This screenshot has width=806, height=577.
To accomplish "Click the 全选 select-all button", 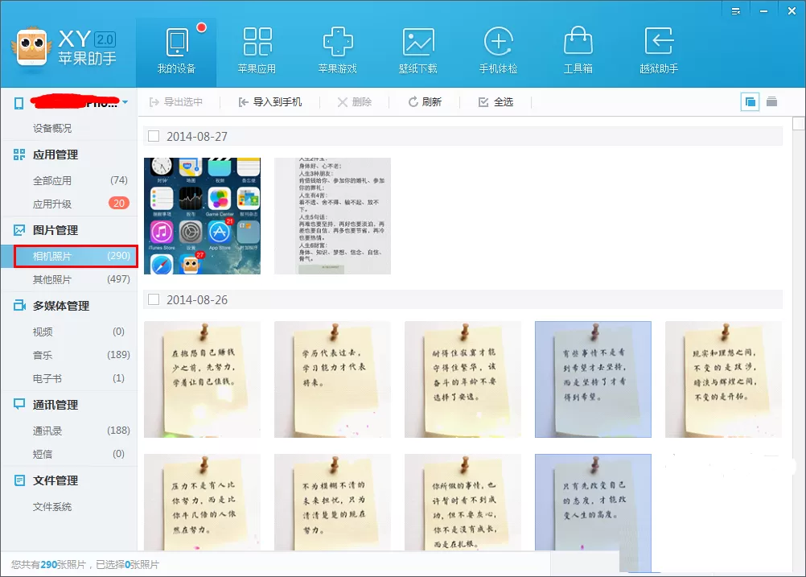I will click(496, 102).
